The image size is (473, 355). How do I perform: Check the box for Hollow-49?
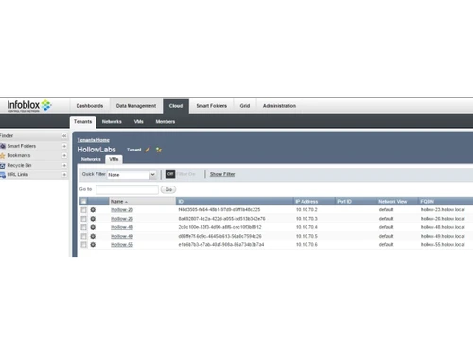tap(83, 236)
